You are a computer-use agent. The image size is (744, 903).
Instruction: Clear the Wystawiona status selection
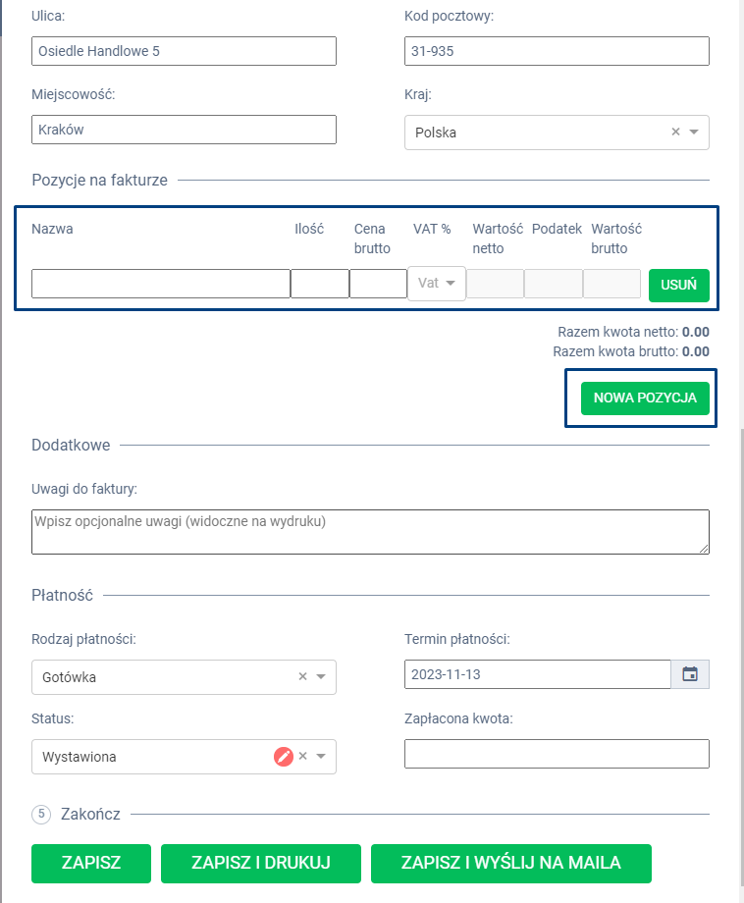click(303, 756)
